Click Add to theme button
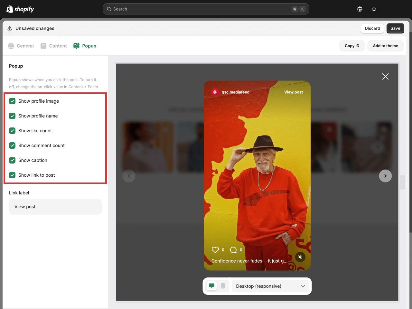The height and width of the screenshot is (309, 412). click(x=385, y=46)
